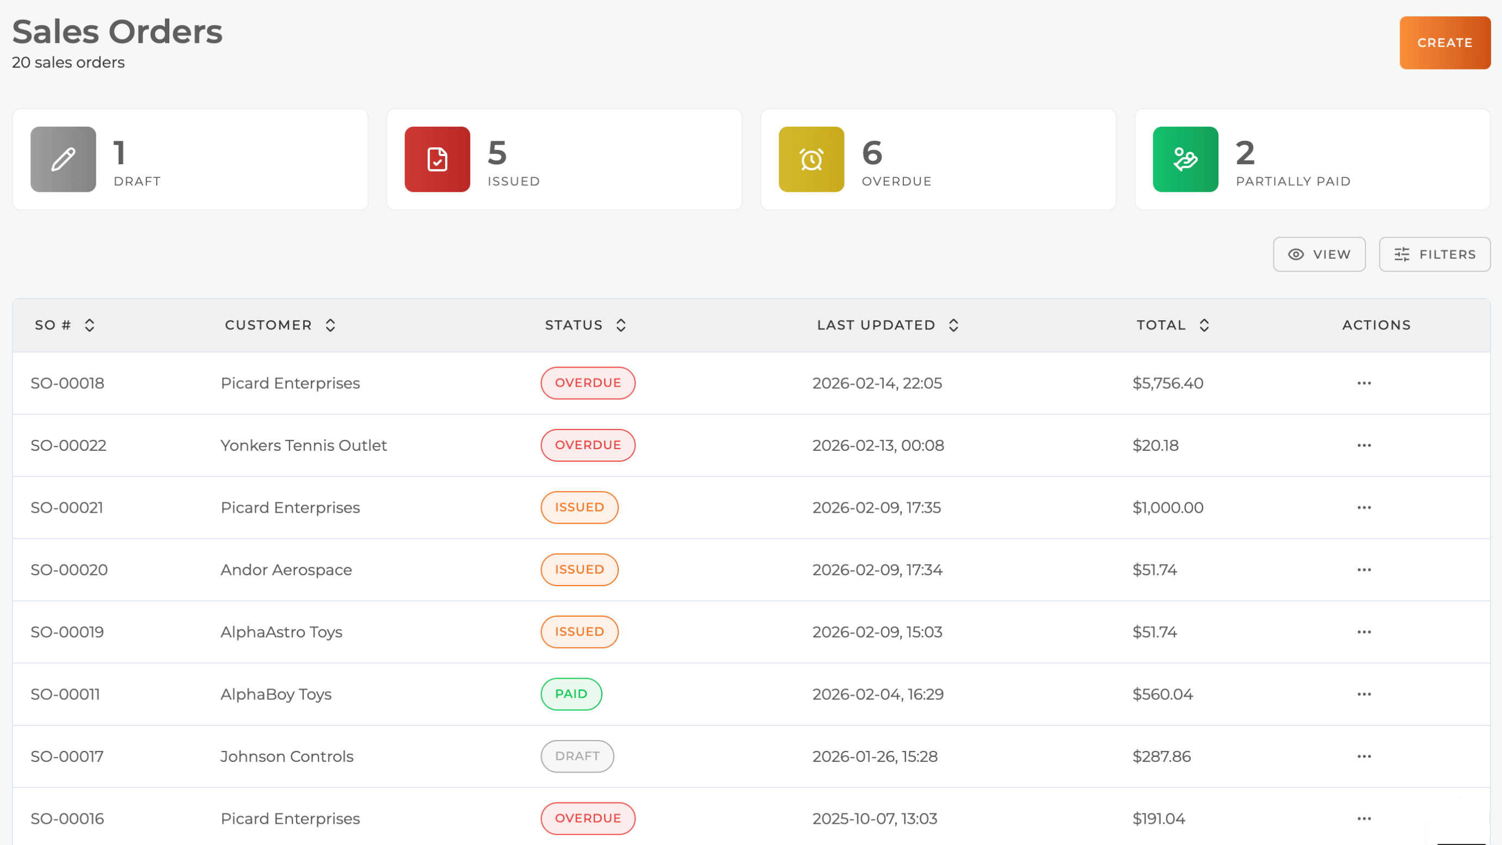Sort table by SO # column

tap(89, 325)
